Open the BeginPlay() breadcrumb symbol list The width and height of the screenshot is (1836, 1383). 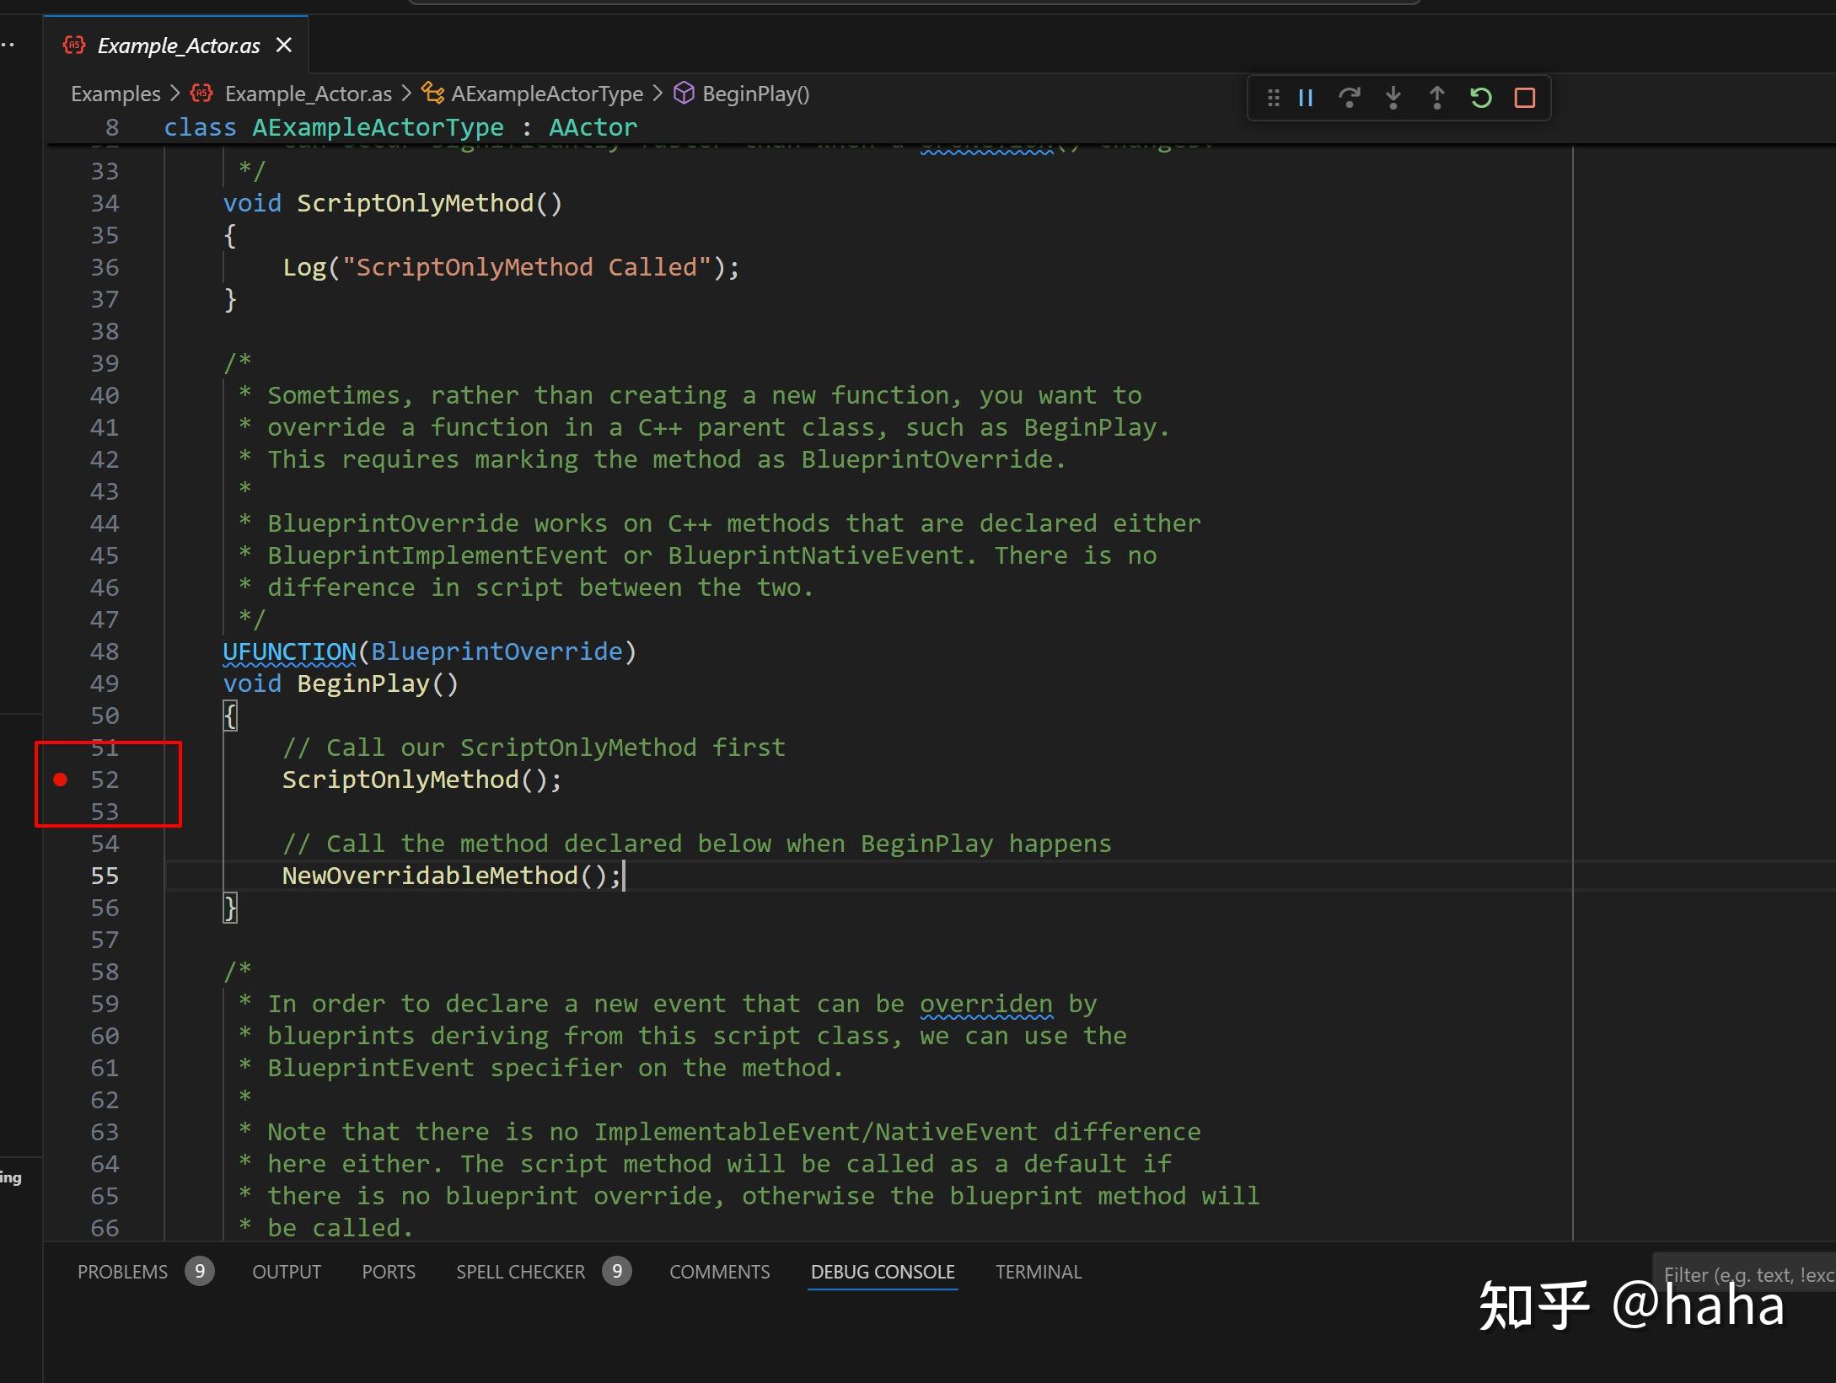pyautogui.click(x=754, y=94)
